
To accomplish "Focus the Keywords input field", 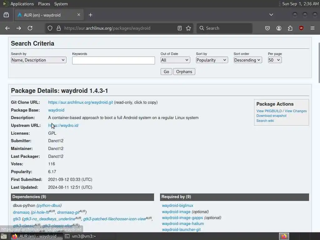I will (x=113, y=60).
